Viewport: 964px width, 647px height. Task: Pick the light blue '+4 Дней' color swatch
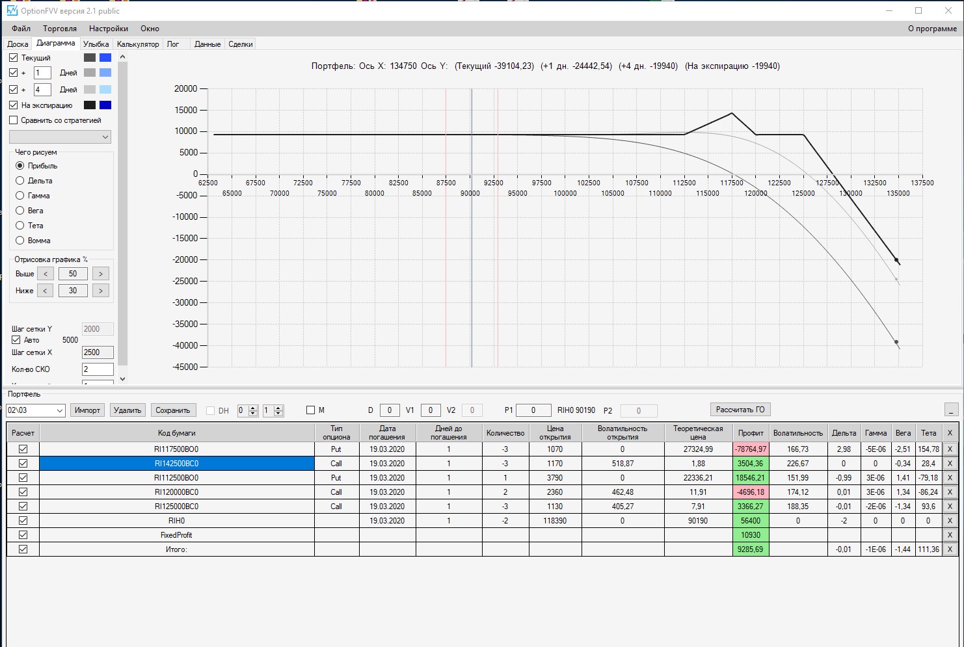pyautogui.click(x=105, y=90)
